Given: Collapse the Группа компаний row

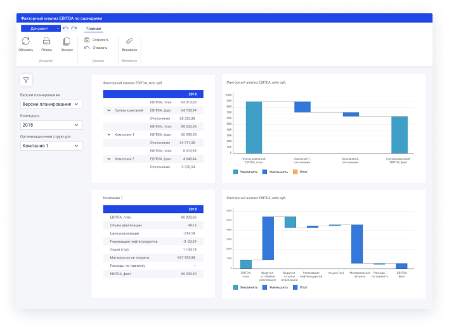Looking at the screenshot, I should [x=109, y=110].
